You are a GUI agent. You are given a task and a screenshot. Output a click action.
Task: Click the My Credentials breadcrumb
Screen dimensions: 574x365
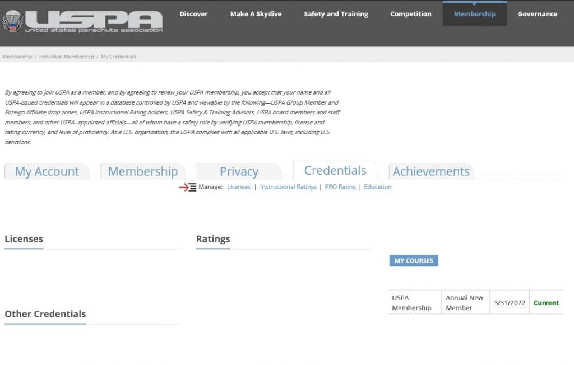[x=119, y=57]
